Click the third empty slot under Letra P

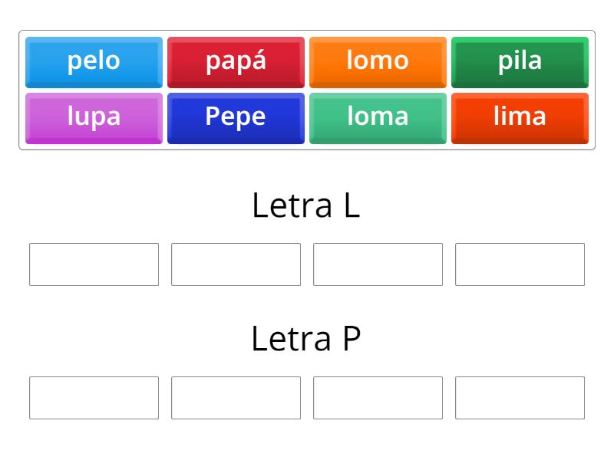pyautogui.click(x=378, y=398)
